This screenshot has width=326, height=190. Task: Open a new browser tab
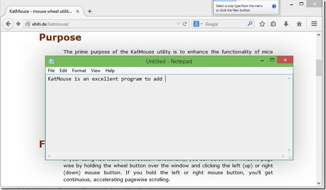coord(90,12)
